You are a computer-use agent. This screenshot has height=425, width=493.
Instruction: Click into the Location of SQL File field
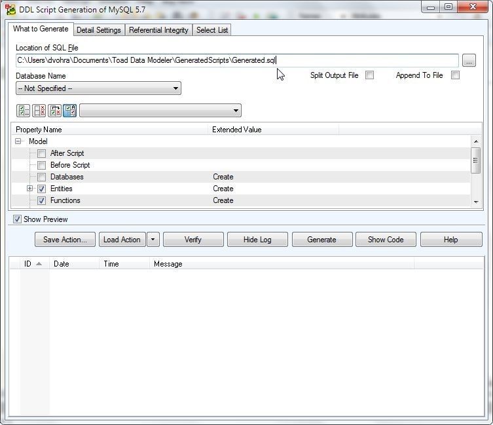[237, 60]
